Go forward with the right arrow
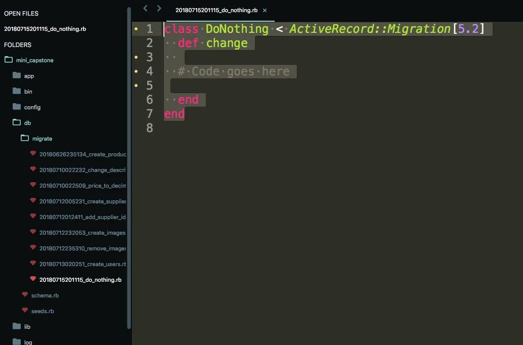The height and width of the screenshot is (345, 523). (x=159, y=8)
